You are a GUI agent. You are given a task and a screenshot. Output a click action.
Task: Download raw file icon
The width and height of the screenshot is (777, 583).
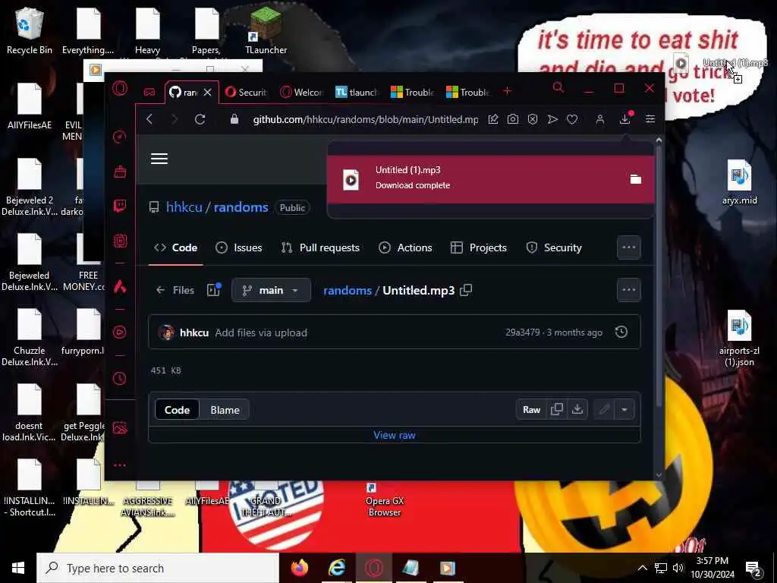(x=577, y=409)
